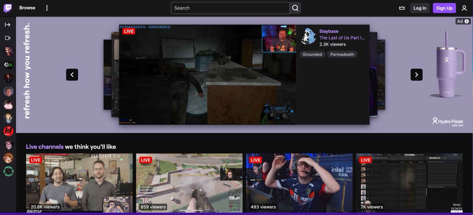This screenshot has width=473, height=215.
Task: Select the Grounded tag
Action: point(312,54)
